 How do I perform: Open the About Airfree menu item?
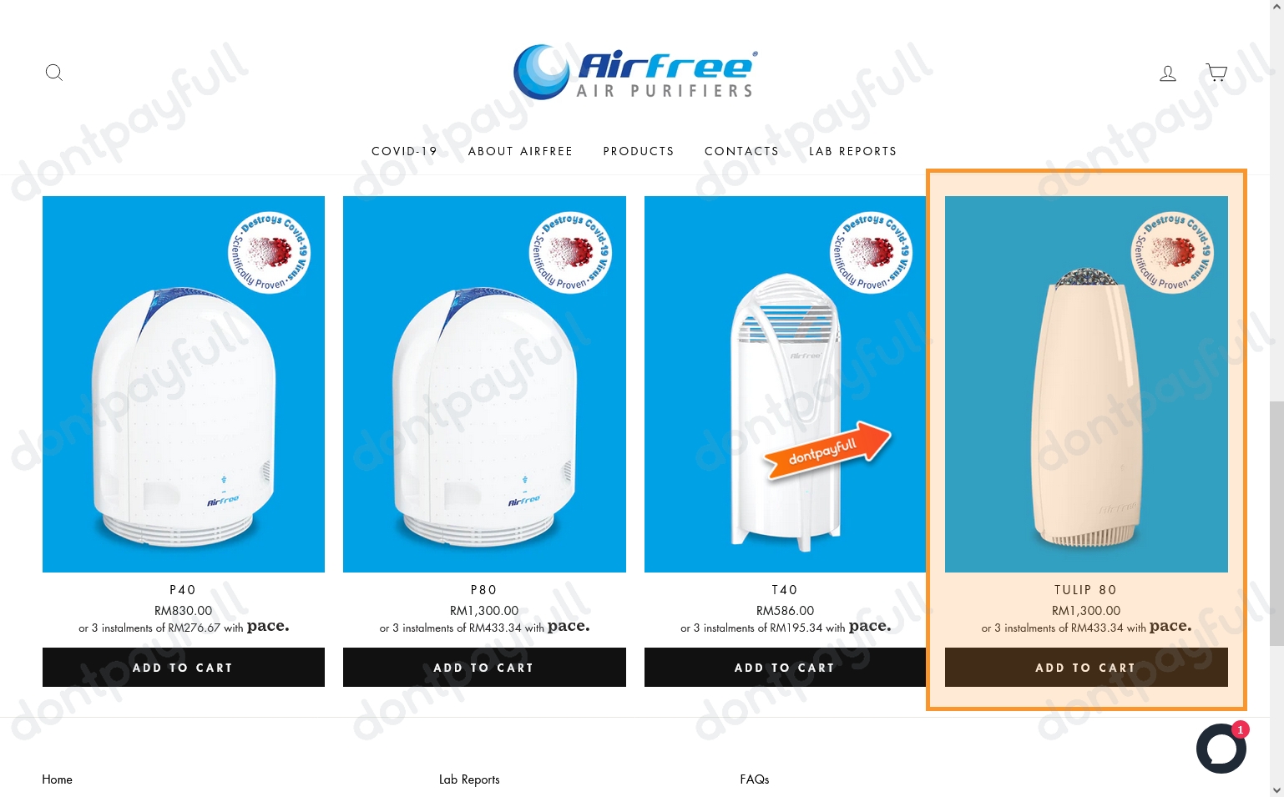point(520,151)
